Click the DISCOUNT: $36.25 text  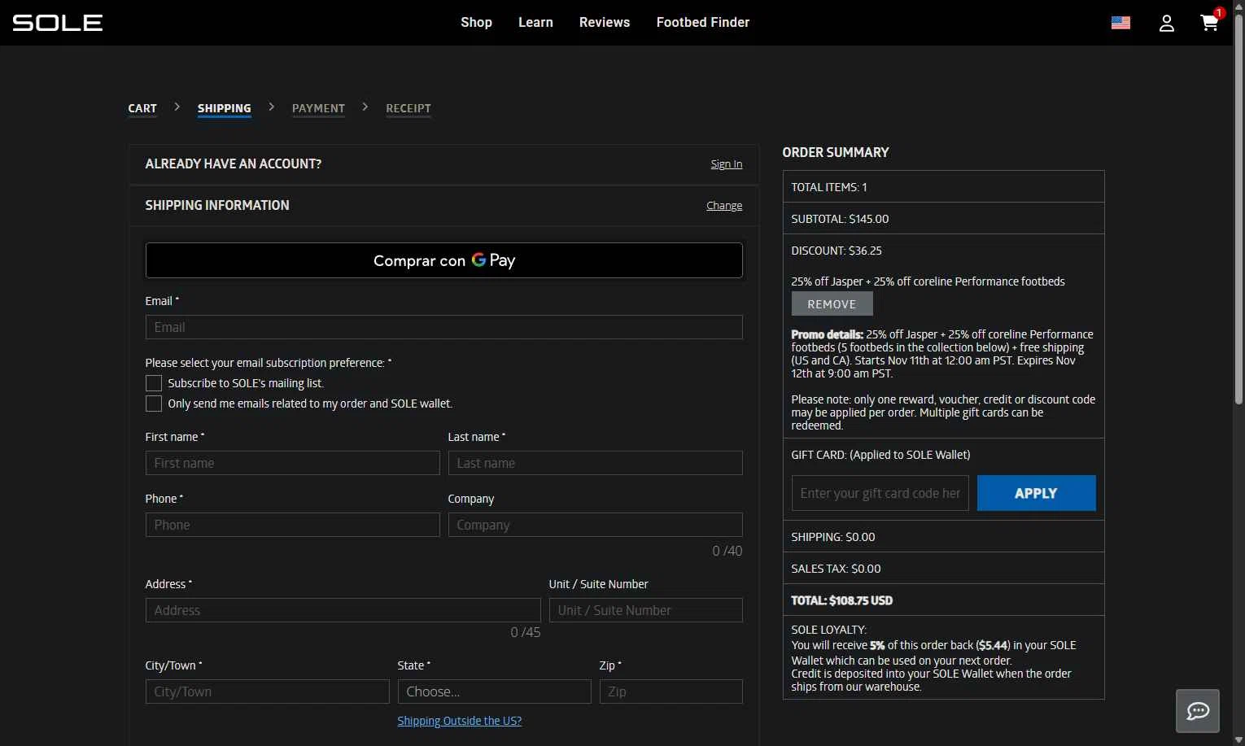click(x=837, y=251)
